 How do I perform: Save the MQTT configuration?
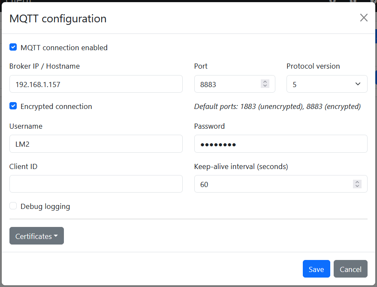[317, 269]
